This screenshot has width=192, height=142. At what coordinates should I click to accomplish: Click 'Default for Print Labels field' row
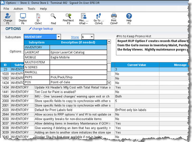coord(94,110)
